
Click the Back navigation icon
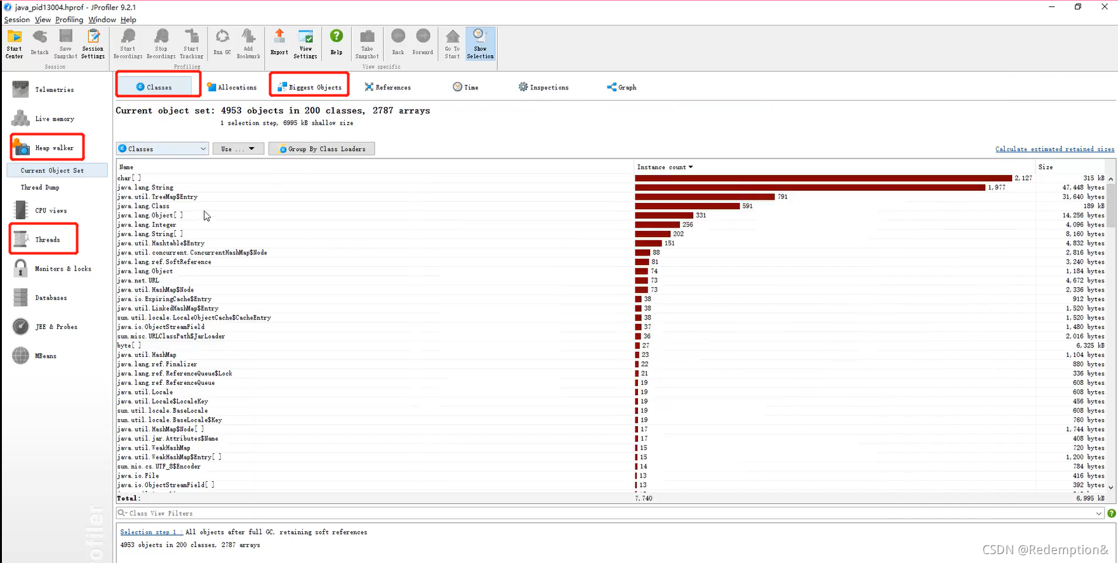coord(398,44)
